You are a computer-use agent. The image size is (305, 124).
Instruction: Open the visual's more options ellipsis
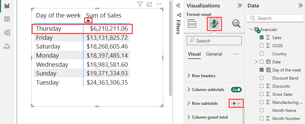tap(159, 4)
